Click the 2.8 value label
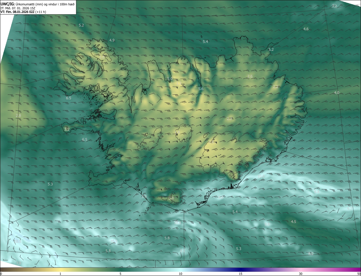 [x=19, y=116]
